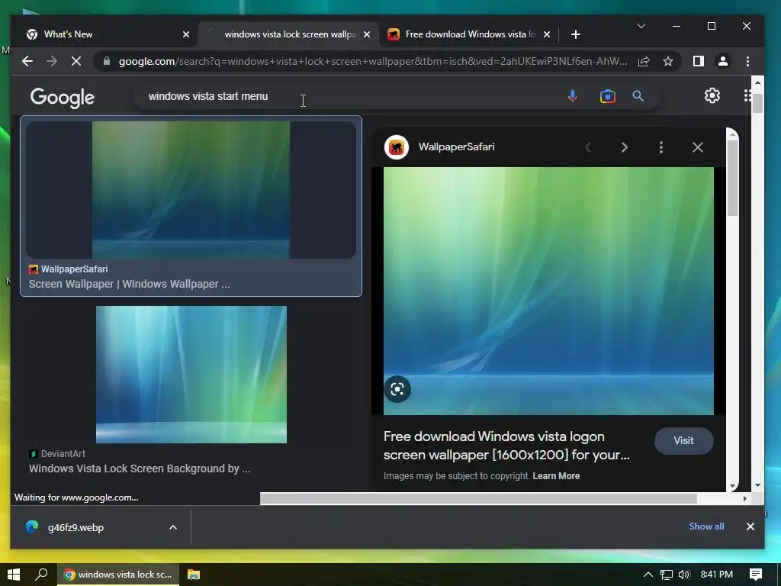Close the Free download Windows vista tab
The width and height of the screenshot is (781, 586).
pos(546,34)
